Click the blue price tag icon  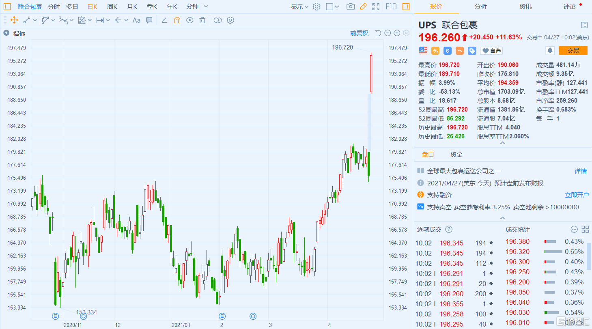click(x=472, y=51)
